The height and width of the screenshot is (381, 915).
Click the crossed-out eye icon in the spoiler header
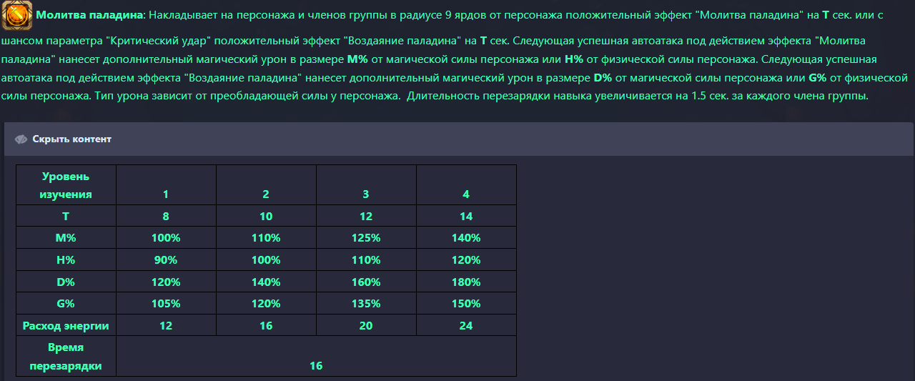pos(21,139)
